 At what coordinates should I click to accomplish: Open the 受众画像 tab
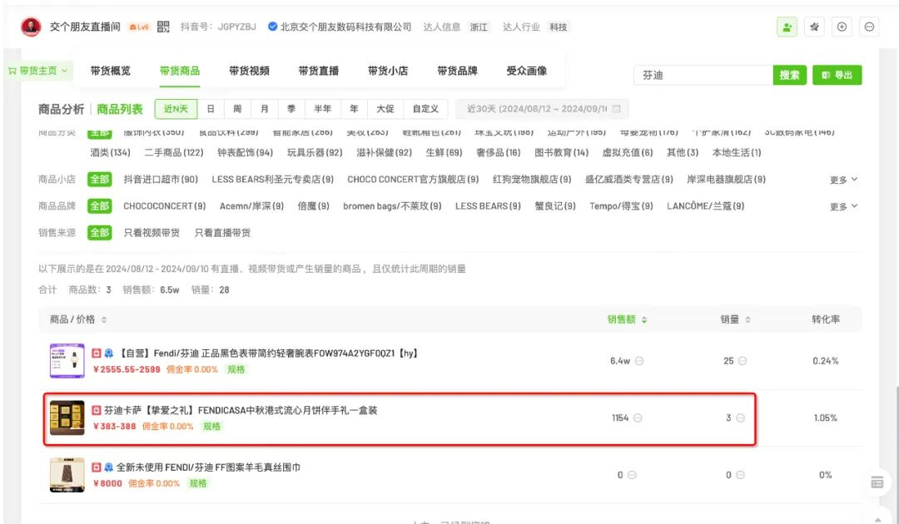[x=527, y=71]
